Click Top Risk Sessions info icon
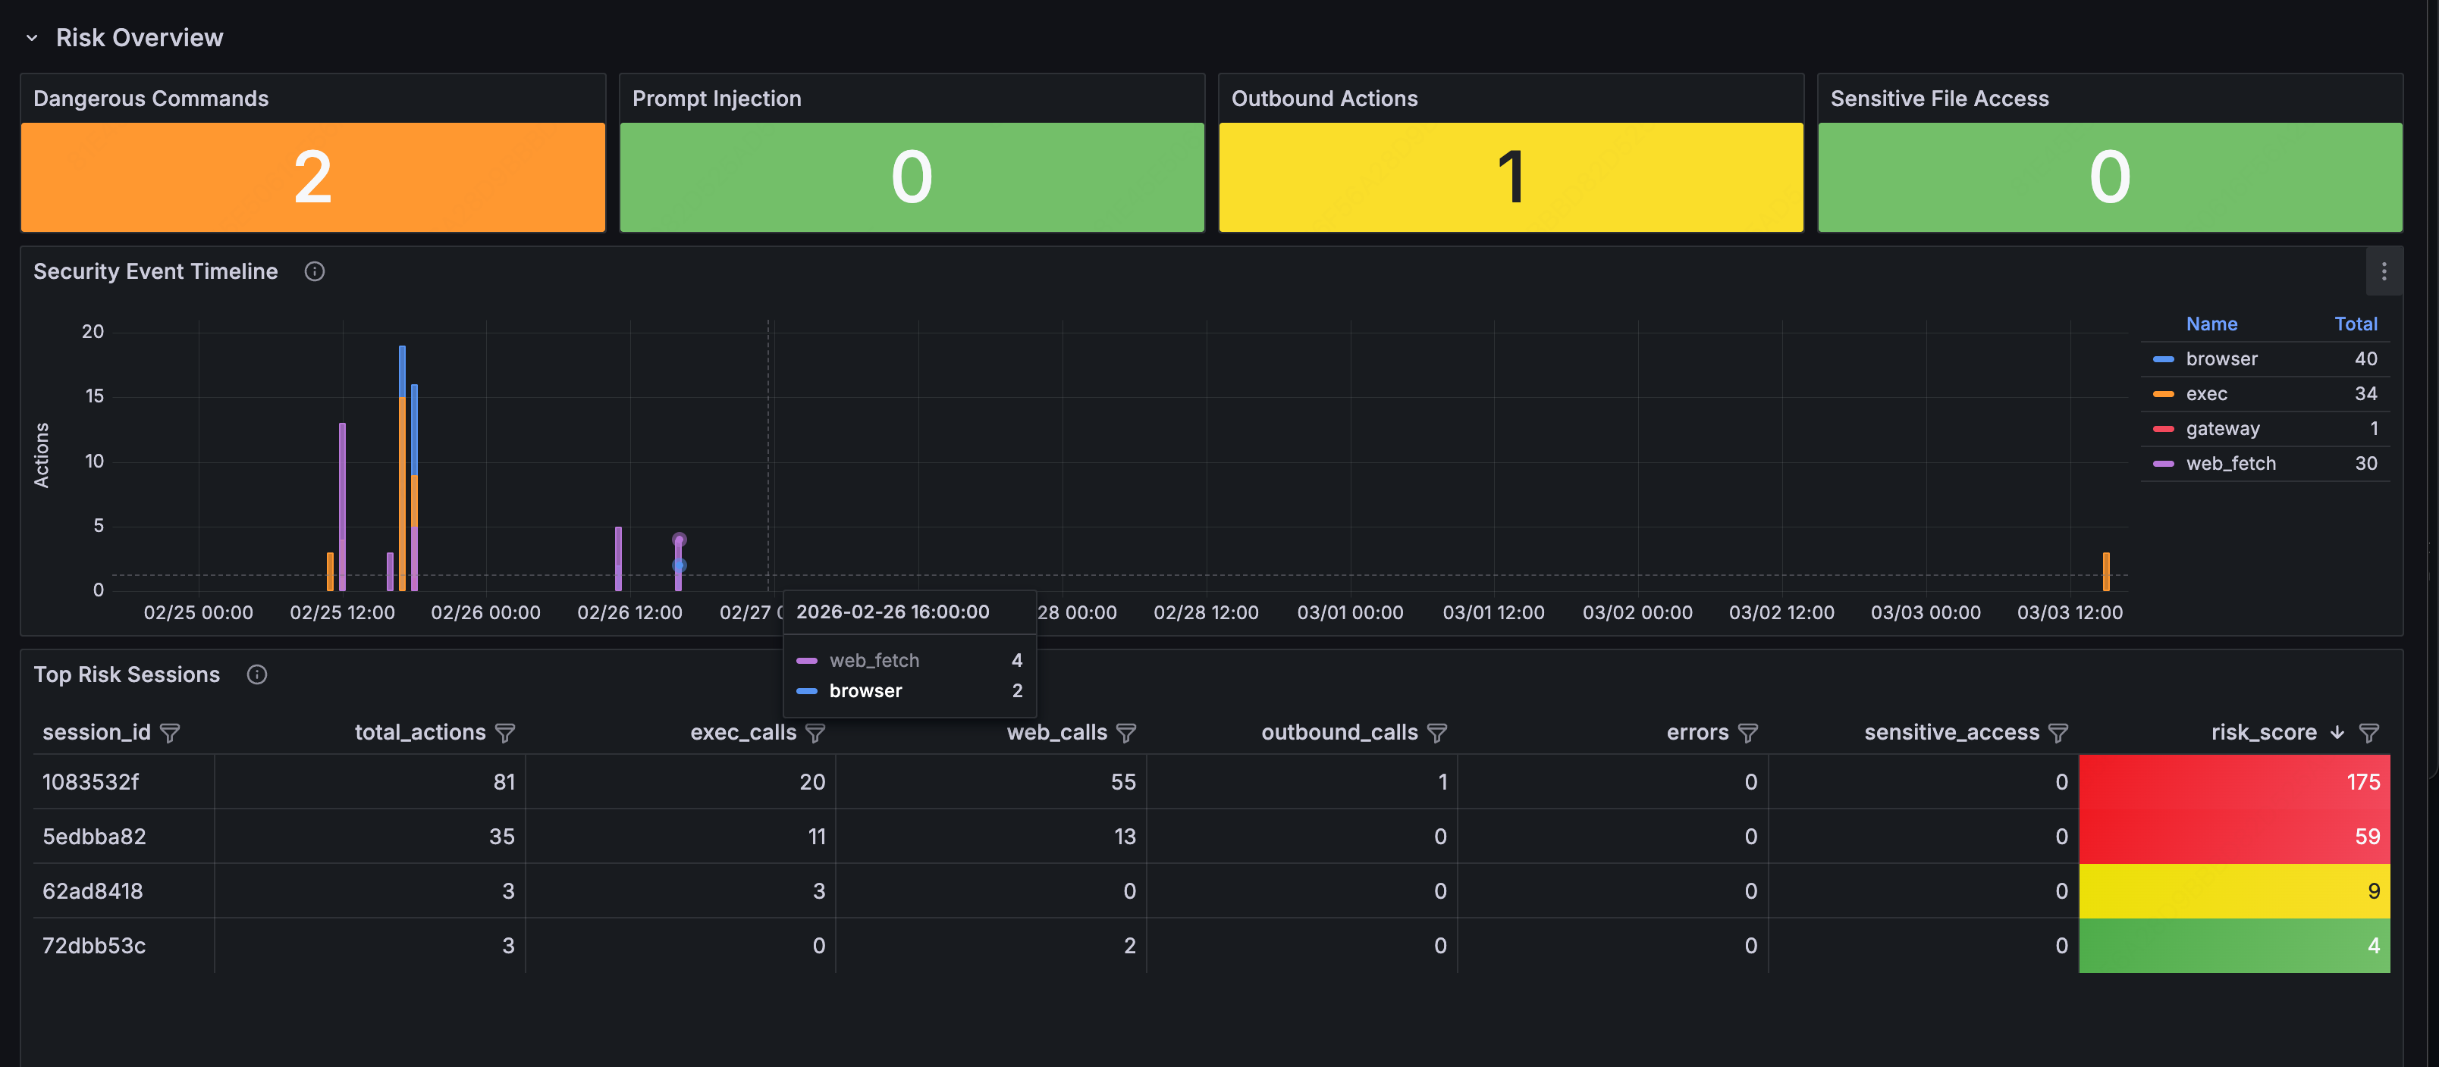The width and height of the screenshot is (2439, 1067). coord(256,675)
